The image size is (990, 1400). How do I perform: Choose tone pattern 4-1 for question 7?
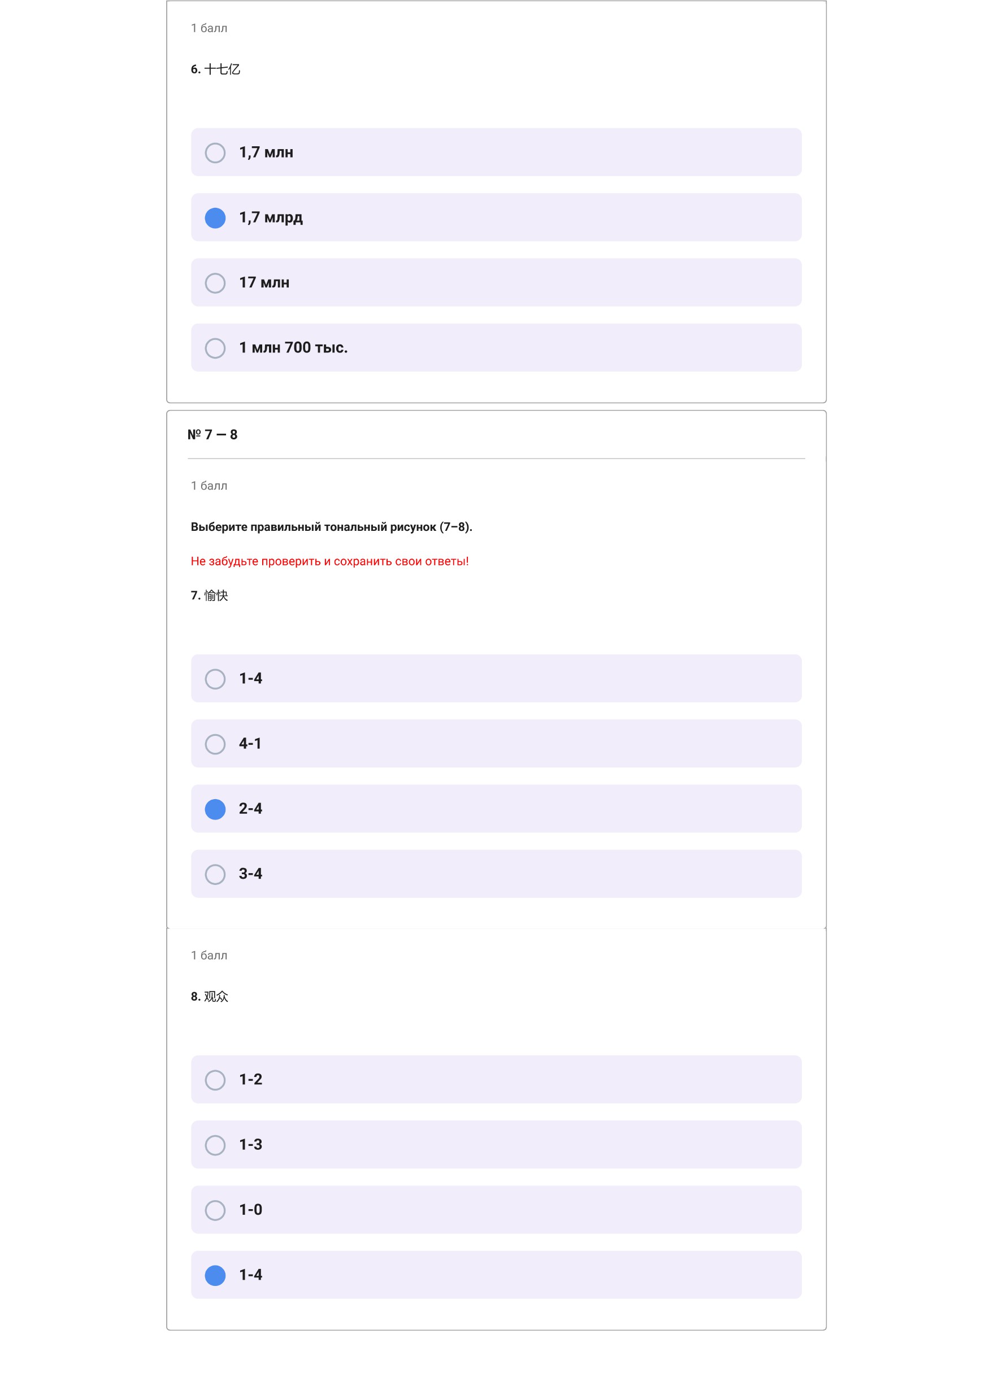215,744
